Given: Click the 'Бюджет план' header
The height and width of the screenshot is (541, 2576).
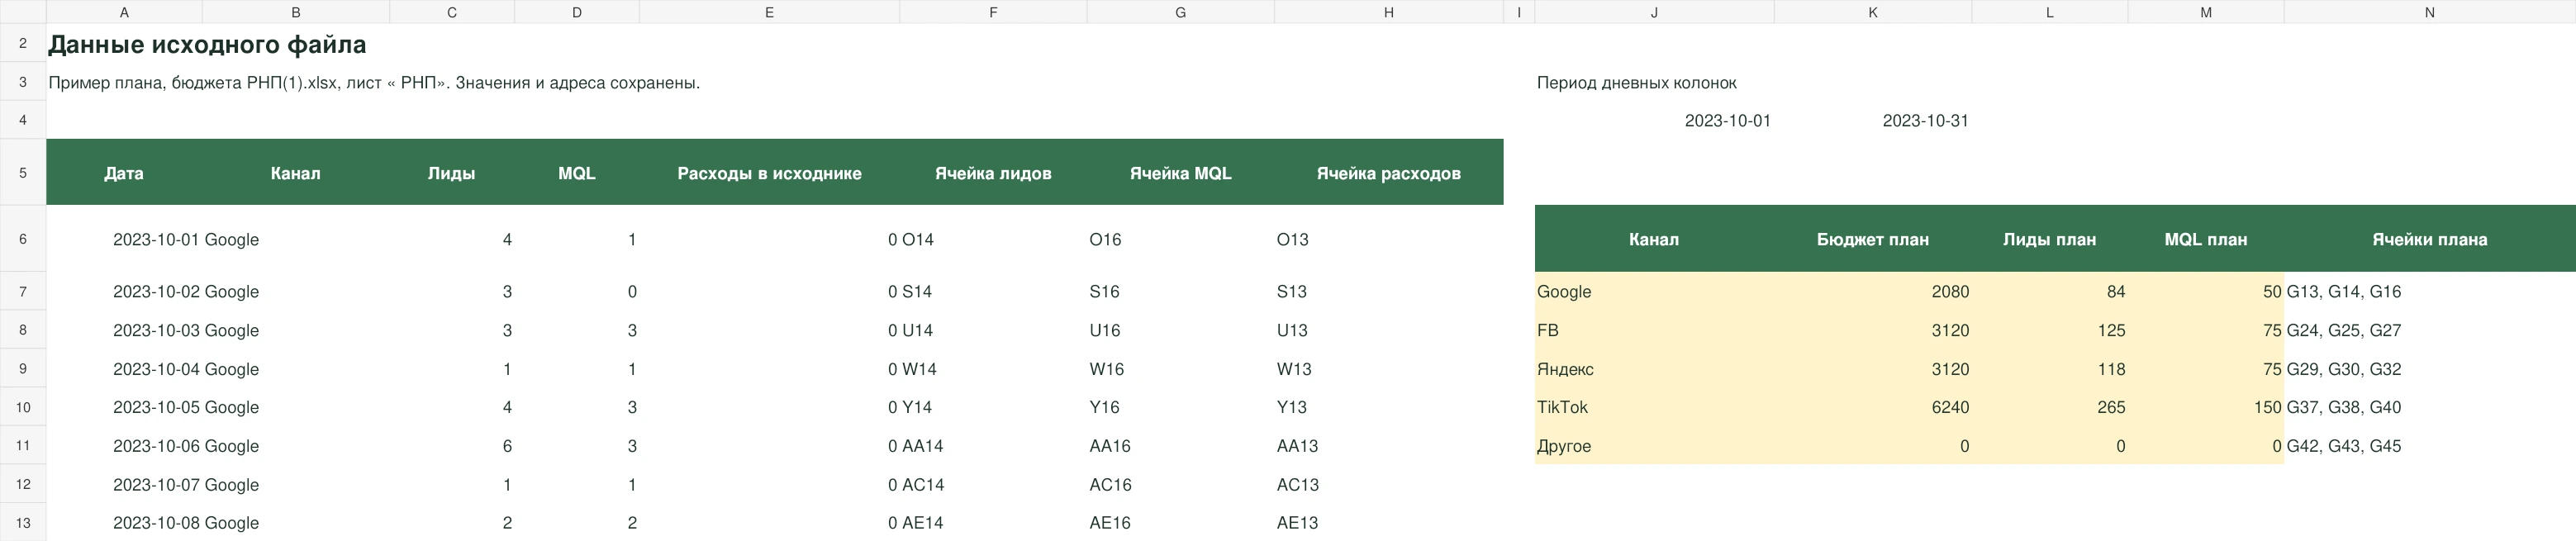Looking at the screenshot, I should tap(1872, 239).
